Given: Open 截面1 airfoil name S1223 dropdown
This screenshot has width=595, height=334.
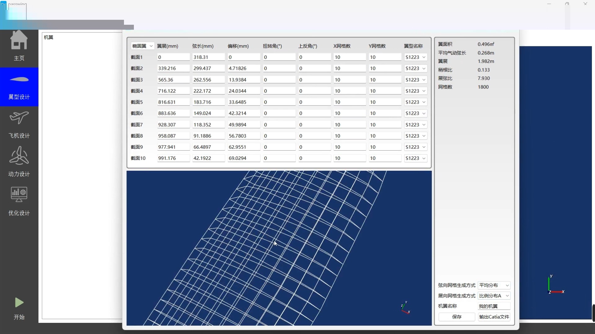Looking at the screenshot, I should [415, 57].
